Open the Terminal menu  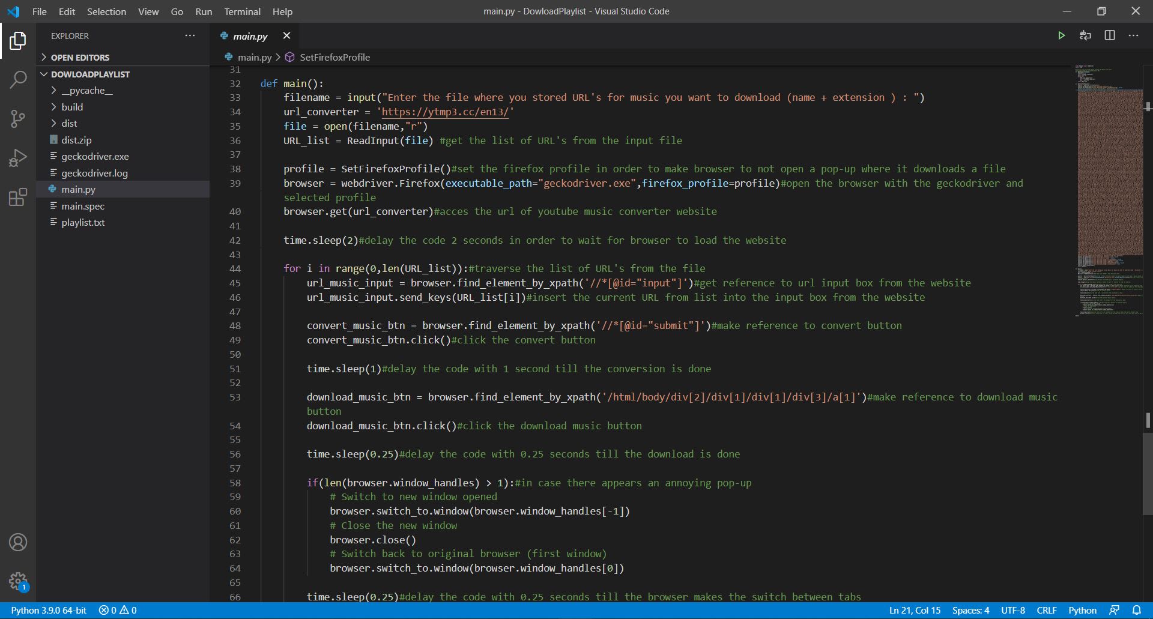[x=242, y=11]
